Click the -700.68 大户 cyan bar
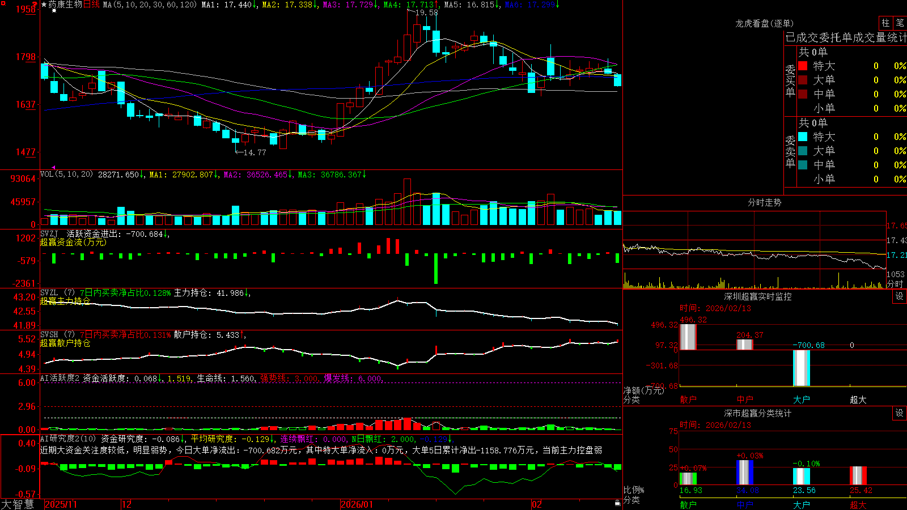Screen dimensions: 907x510 [802, 368]
